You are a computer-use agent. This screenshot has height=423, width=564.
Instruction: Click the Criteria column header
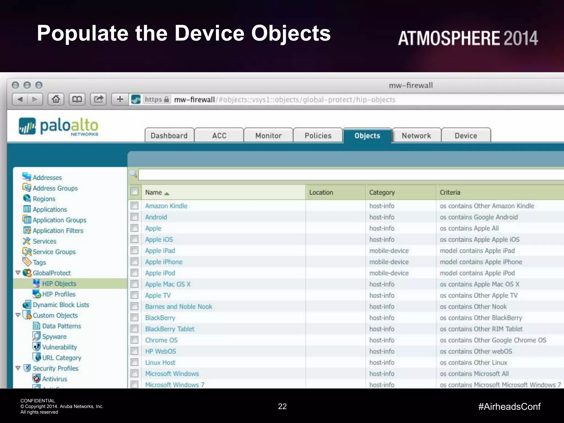tap(500, 192)
